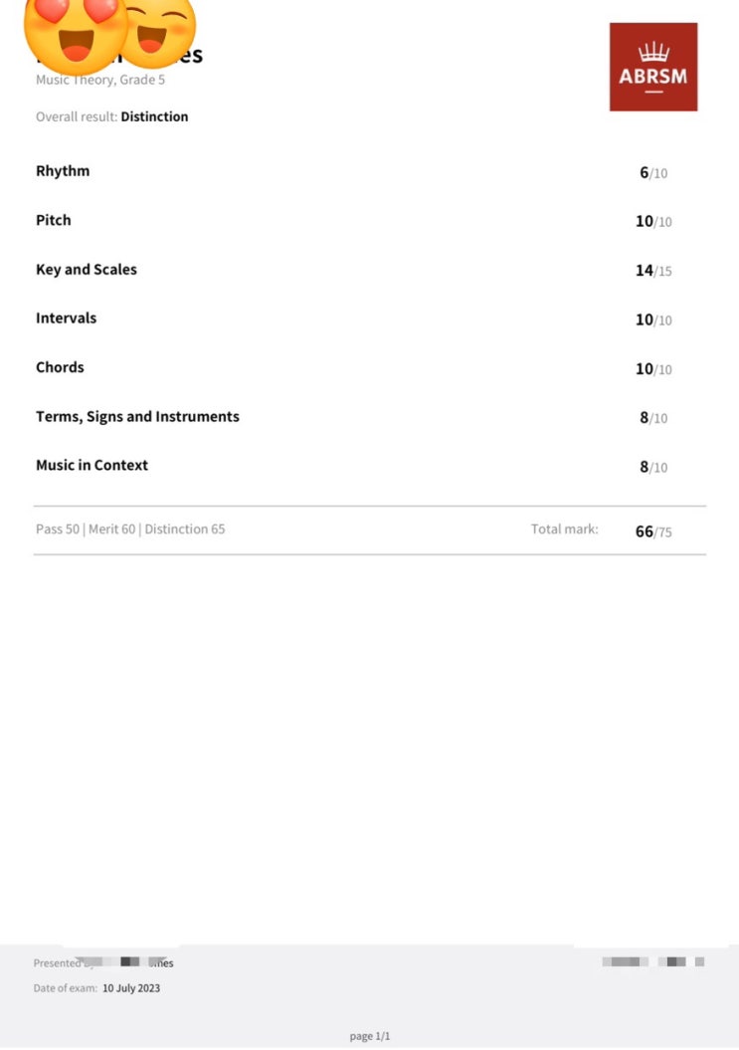The height and width of the screenshot is (1050, 739).
Task: Select the Terms, Signs and Instruments label
Action: click(137, 417)
